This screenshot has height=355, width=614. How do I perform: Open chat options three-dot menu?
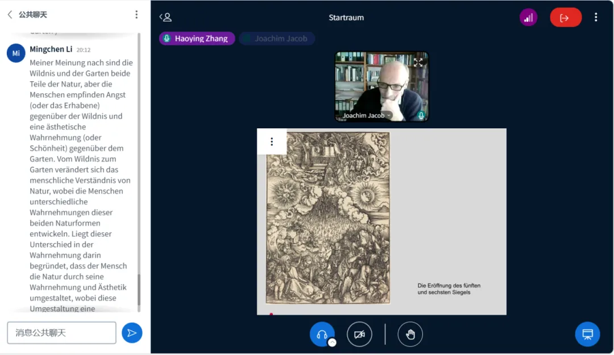pos(136,14)
